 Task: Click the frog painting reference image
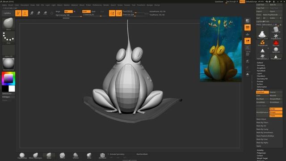221,49
